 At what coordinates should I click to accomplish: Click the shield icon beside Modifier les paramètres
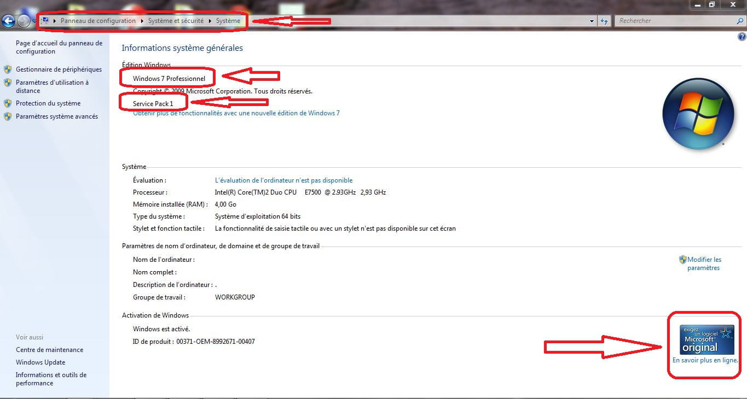682,260
